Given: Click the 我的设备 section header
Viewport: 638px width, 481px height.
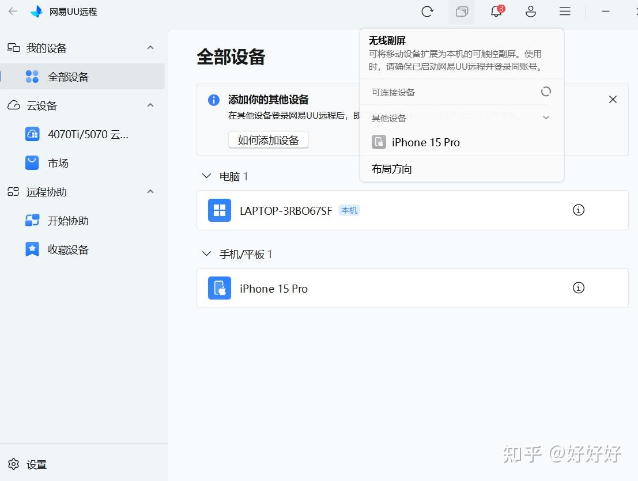Looking at the screenshot, I should 83,48.
